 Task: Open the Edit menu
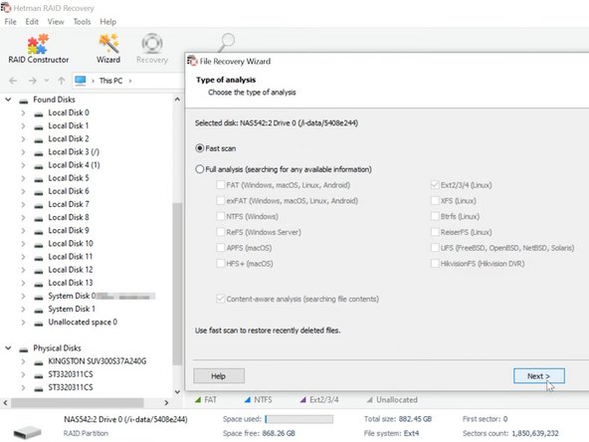tap(32, 22)
